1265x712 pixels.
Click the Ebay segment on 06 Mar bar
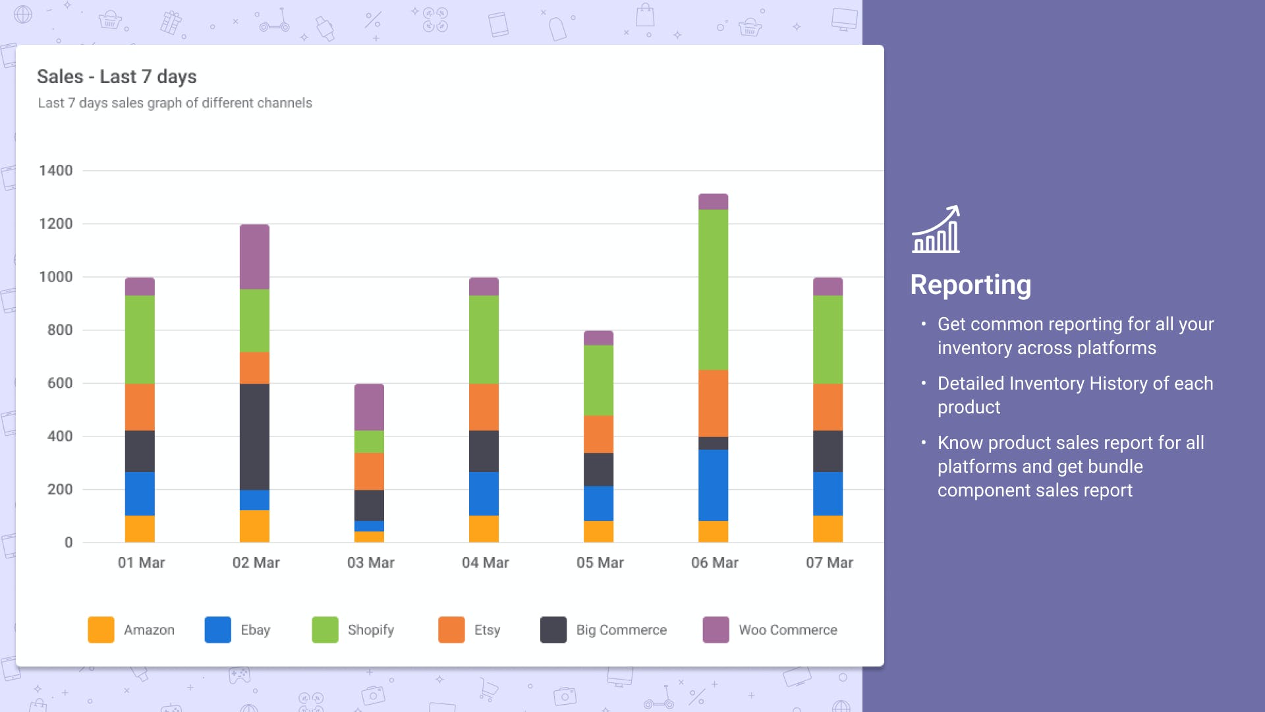(x=713, y=485)
